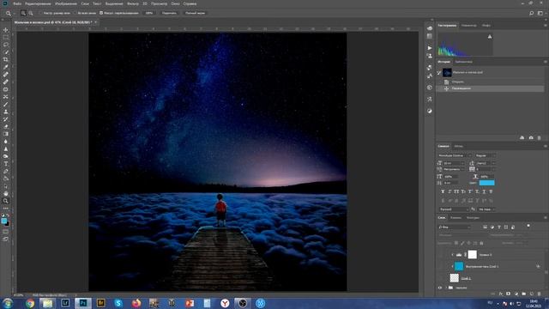Image resolution: width=549 pixels, height=309 pixels.
Task: Open the Actions panel play icon
Action: tap(430, 48)
